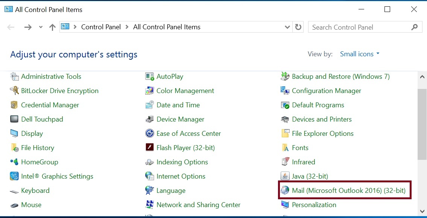
Task: Select All Control Panel Items breadcrumb
Action: pyautogui.click(x=167, y=27)
